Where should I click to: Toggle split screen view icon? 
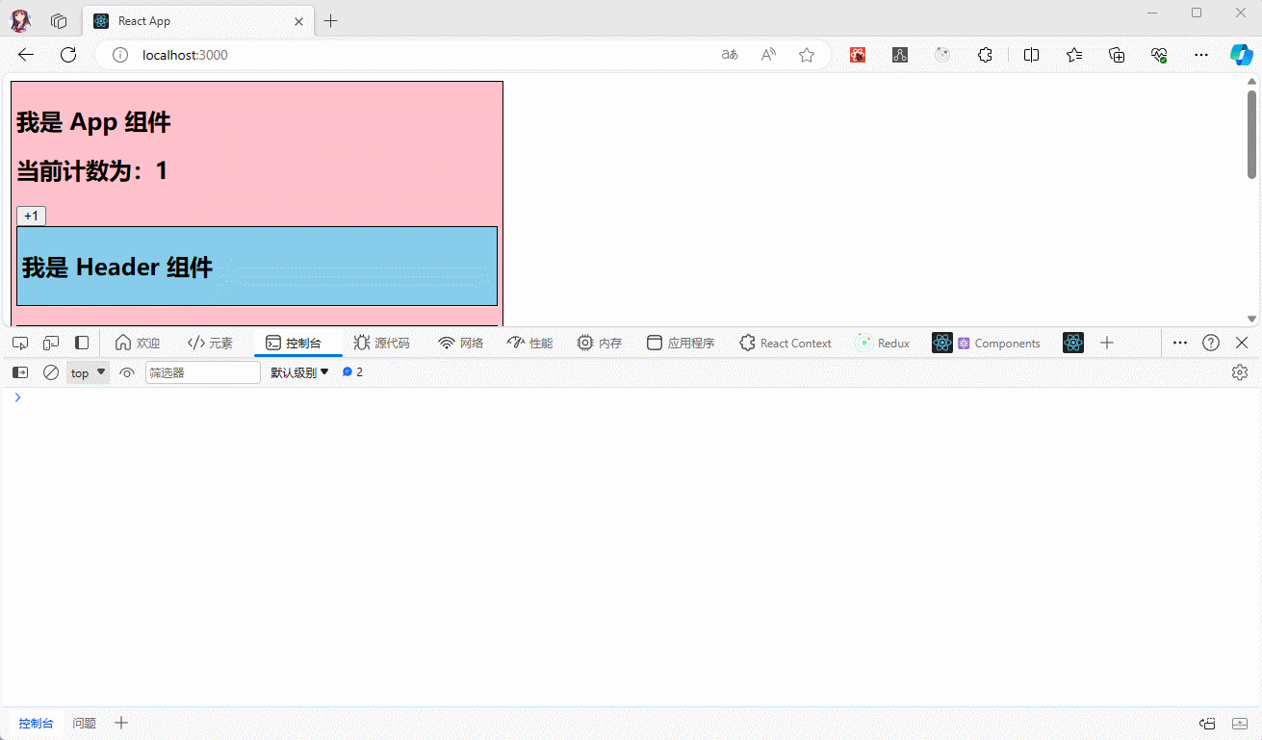1031,55
